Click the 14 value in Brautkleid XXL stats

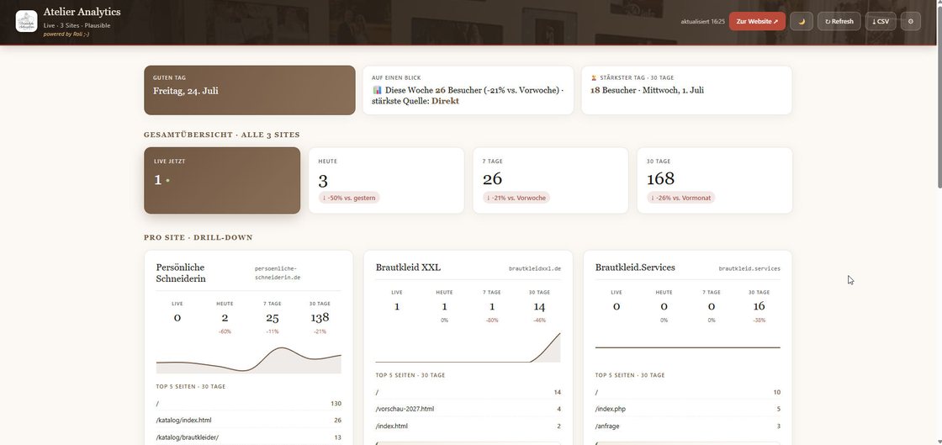tap(539, 306)
